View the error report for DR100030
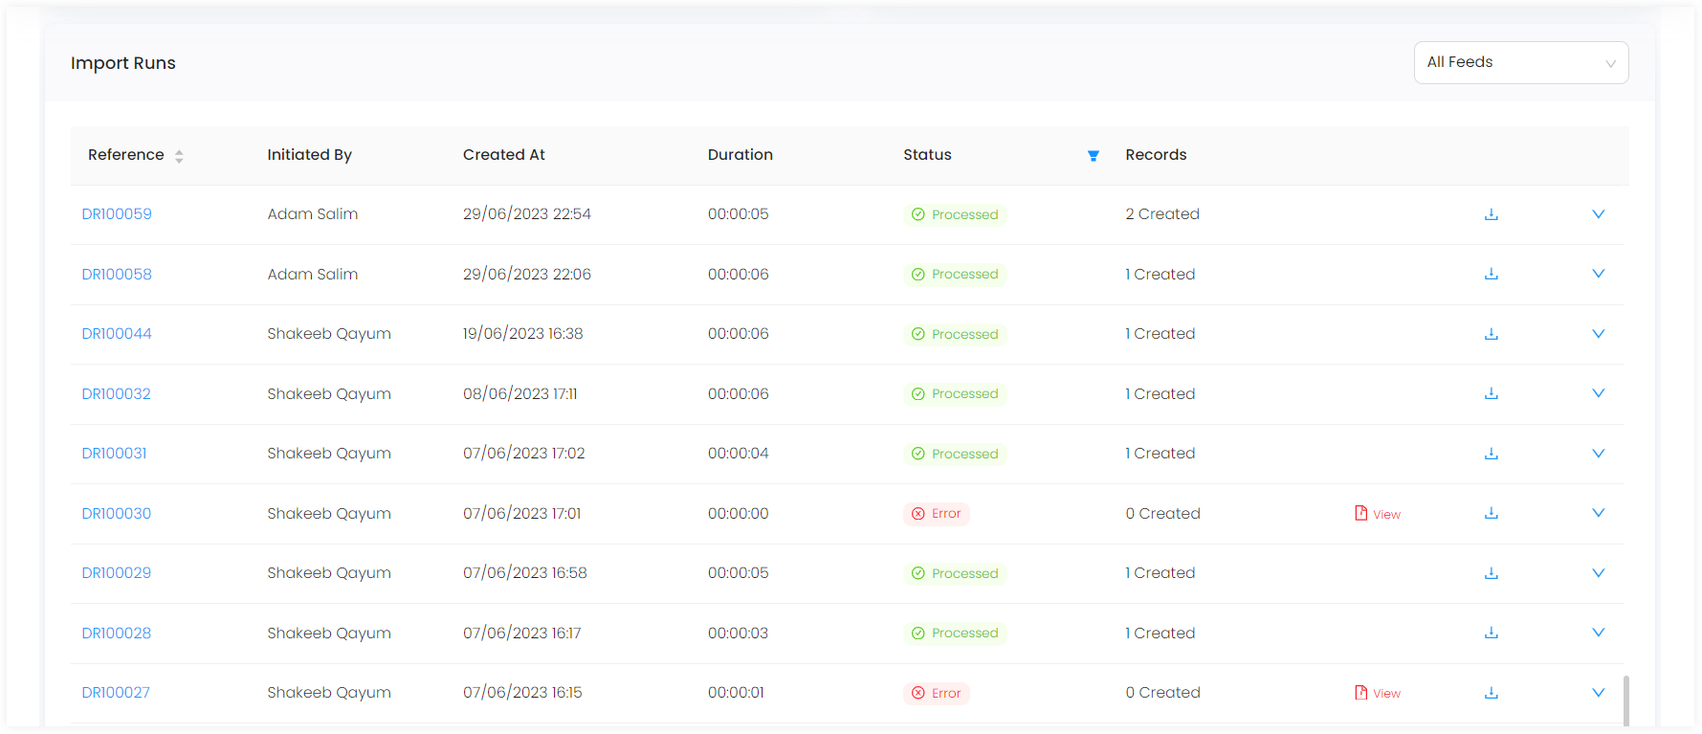 (x=1378, y=514)
